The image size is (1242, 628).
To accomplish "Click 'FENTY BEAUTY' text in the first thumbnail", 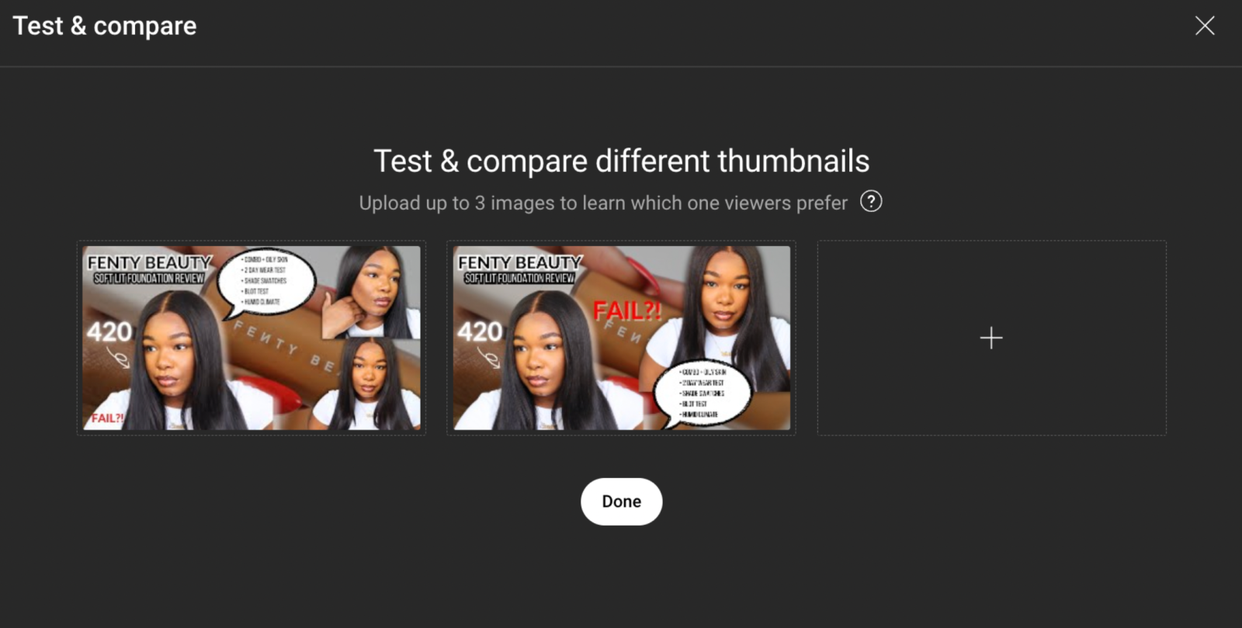I will coord(149,262).
